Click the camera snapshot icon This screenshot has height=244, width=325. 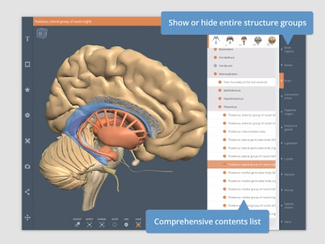pyautogui.click(x=27, y=167)
